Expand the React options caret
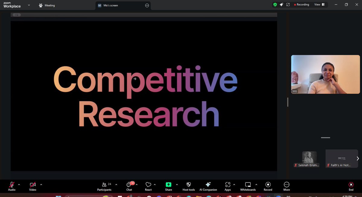 pyautogui.click(x=155, y=184)
